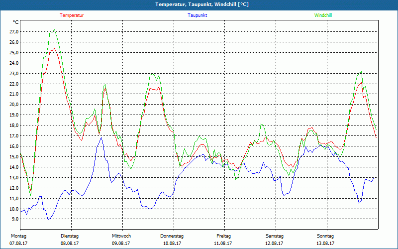Click the 23,0 y-axis value
Image resolution: width=398 pixels, height=249 pixels.
14,73
